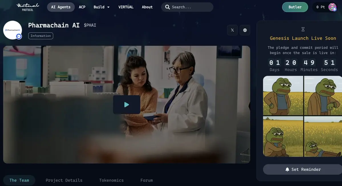Open the About page

[x=147, y=7]
